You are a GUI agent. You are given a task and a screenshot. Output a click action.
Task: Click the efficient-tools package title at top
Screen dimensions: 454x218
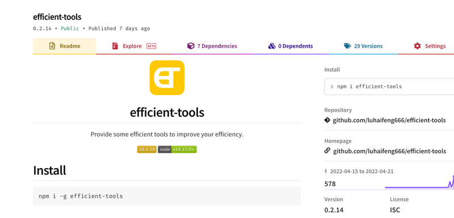point(57,17)
